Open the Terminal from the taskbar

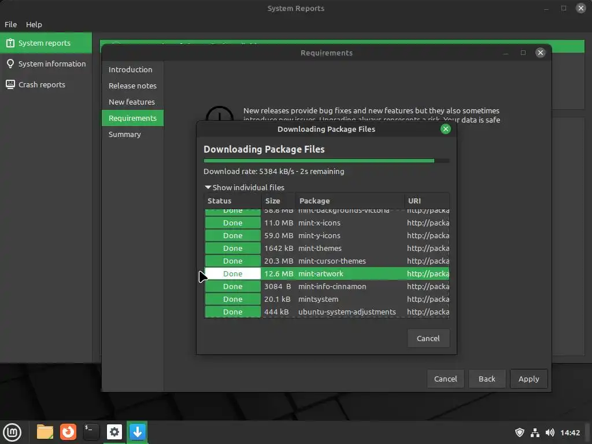point(91,432)
